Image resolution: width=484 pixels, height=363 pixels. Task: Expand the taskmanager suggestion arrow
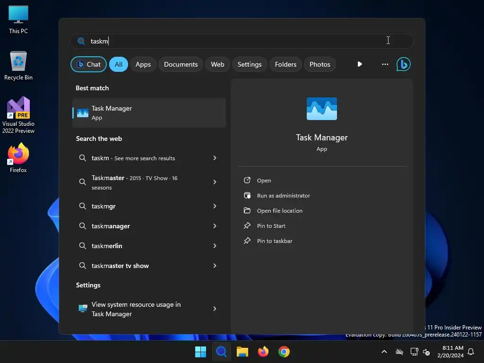[x=215, y=226]
